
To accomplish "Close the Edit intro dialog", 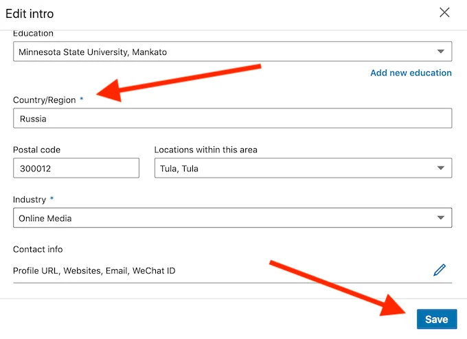I will 444,12.
